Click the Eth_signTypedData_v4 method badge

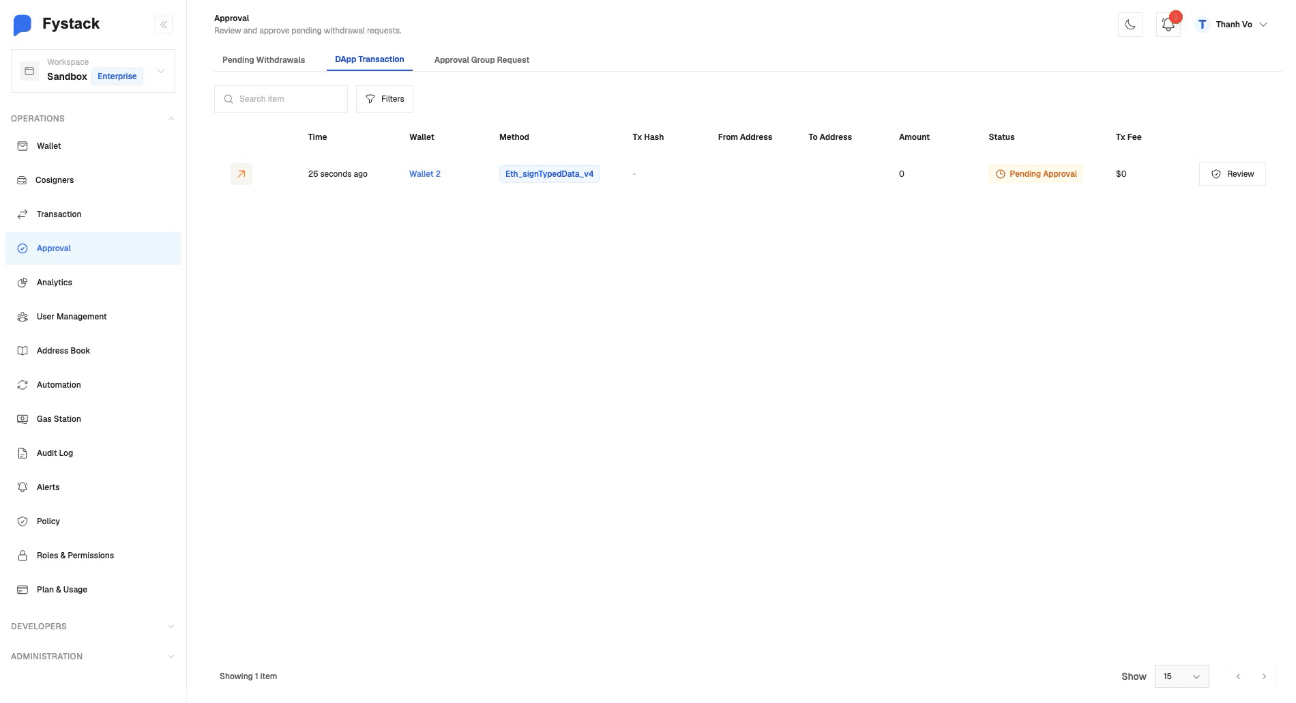(549, 174)
